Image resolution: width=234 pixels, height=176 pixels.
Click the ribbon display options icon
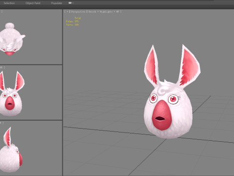pyautogui.click(x=70, y=3)
